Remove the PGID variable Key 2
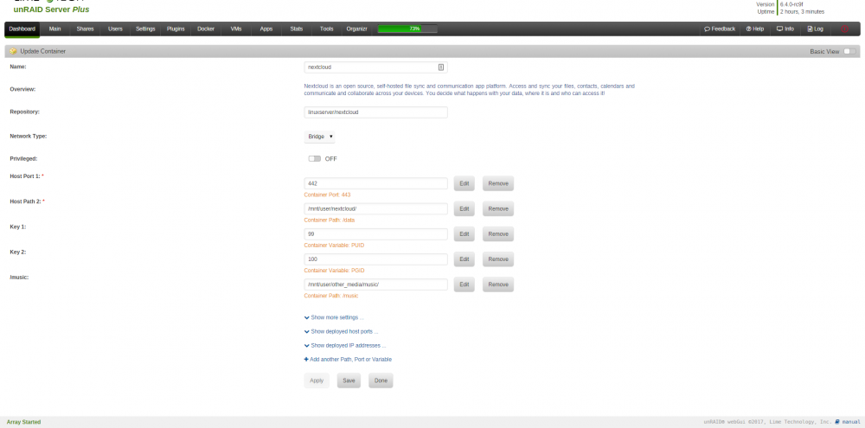This screenshot has height=428, width=865. pos(498,259)
